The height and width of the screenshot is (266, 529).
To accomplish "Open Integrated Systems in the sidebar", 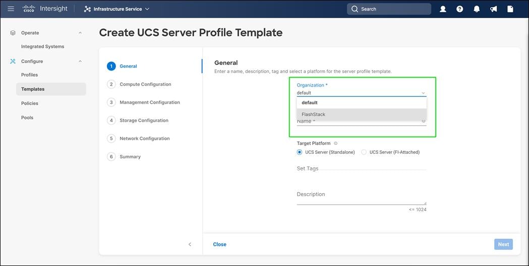I will click(x=42, y=46).
